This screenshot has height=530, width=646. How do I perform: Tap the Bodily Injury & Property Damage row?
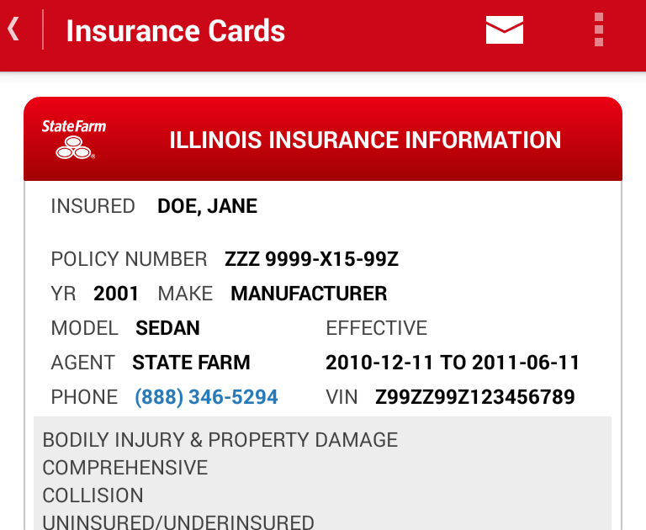click(x=220, y=440)
